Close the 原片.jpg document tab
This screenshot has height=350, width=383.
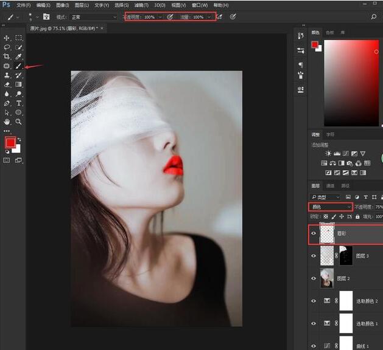(x=102, y=28)
